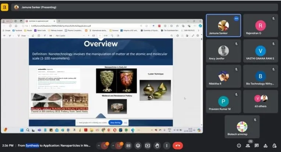This screenshot has height=152, width=281.
Task: Toggle the camera on/off button
Action: [119, 145]
